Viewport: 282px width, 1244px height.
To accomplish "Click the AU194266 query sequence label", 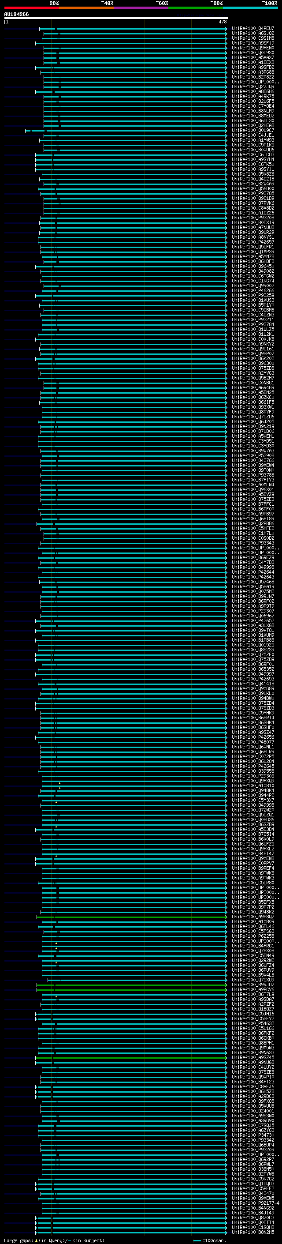I will [16, 15].
